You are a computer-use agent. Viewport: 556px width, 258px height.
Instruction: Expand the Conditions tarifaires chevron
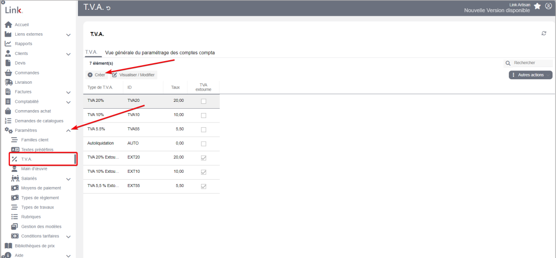(x=69, y=236)
